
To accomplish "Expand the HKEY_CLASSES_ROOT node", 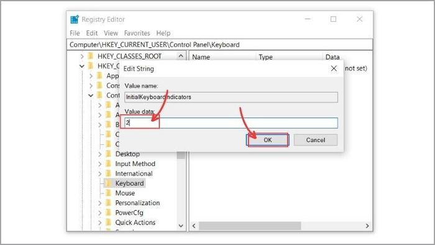I will click(x=82, y=57).
